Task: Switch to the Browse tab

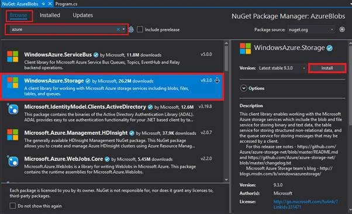Action: tap(18, 15)
